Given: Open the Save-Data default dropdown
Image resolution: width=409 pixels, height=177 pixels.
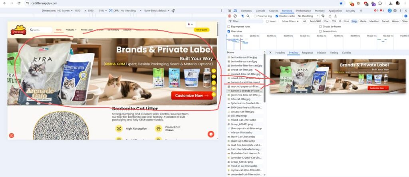Looking at the screenshot, I should 157,11.
